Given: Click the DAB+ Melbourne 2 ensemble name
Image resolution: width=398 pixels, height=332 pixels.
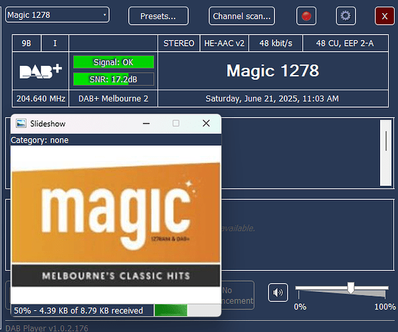Looking at the screenshot, I should click(113, 99).
